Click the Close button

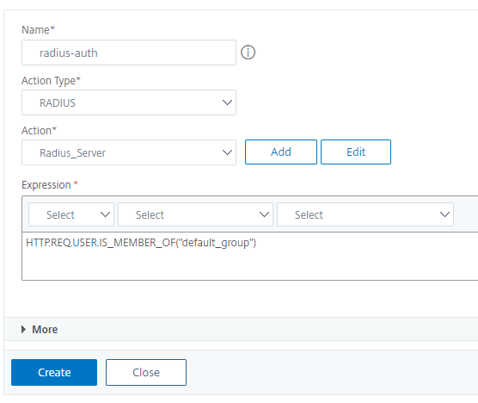(146, 373)
